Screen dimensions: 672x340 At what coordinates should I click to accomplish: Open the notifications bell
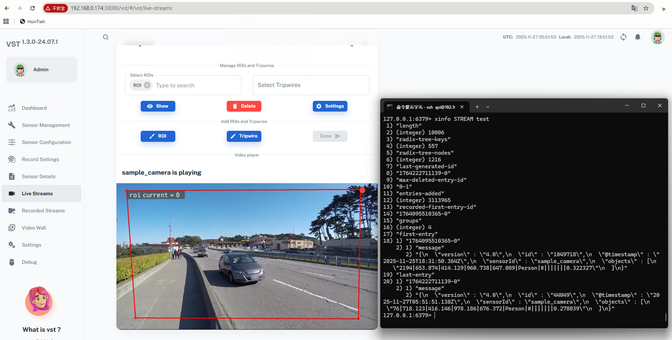[x=638, y=37]
